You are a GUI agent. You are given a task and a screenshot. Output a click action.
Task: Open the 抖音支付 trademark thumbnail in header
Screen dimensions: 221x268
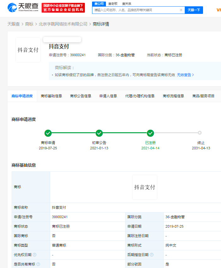click(28, 50)
